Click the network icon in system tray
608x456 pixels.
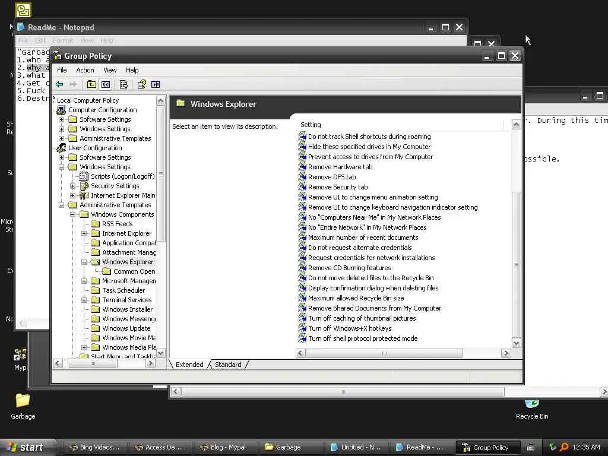(553, 447)
